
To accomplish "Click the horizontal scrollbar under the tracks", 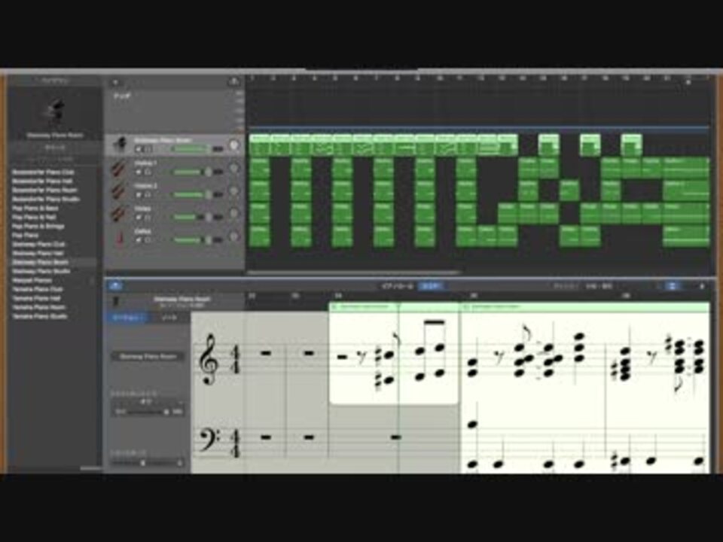I will pyautogui.click(x=352, y=273).
